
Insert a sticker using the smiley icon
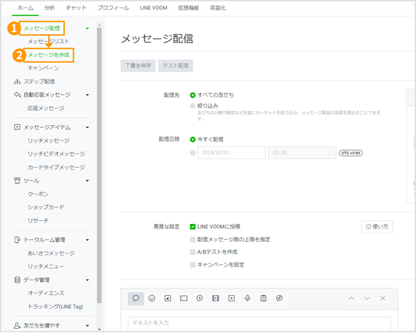(x=152, y=298)
